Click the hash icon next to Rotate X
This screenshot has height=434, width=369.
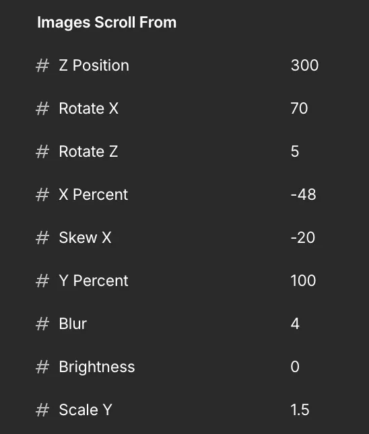click(42, 108)
